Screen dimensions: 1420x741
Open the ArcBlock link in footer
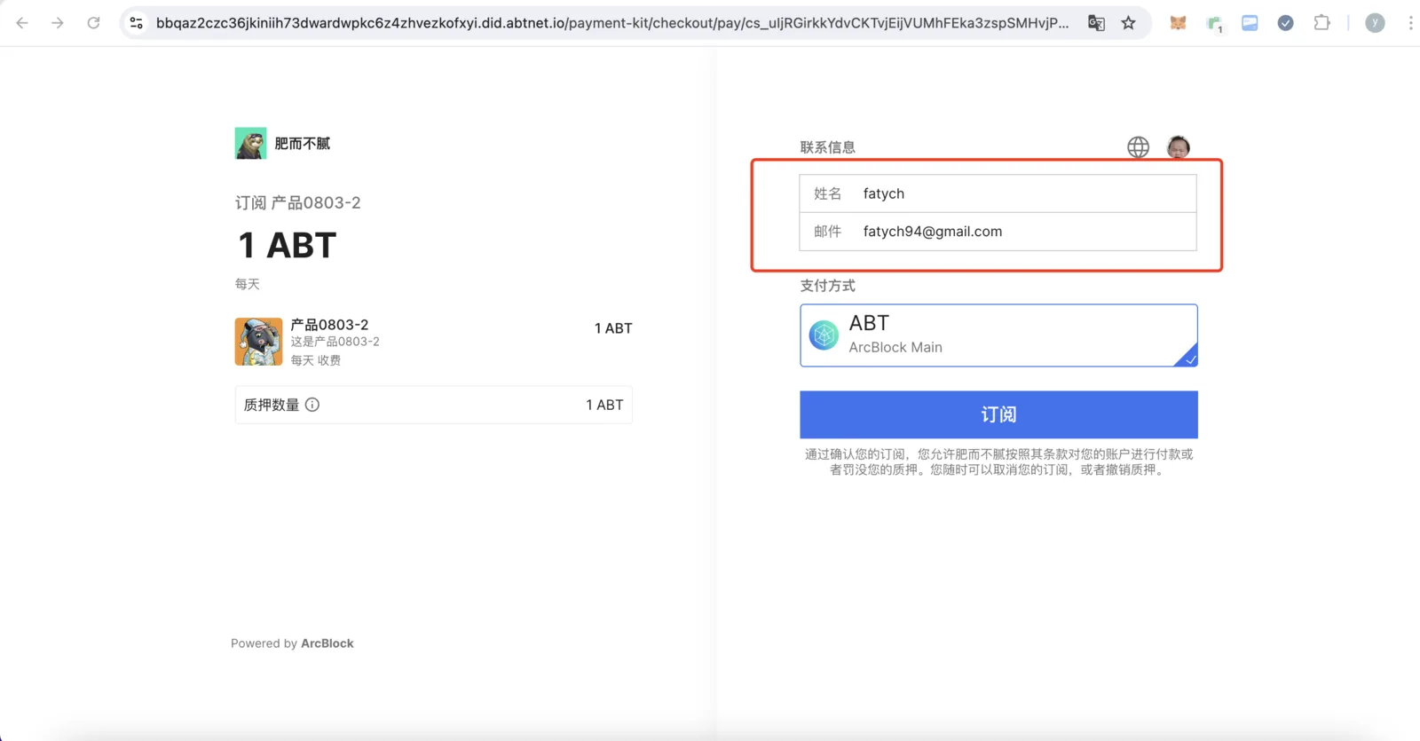coord(327,643)
